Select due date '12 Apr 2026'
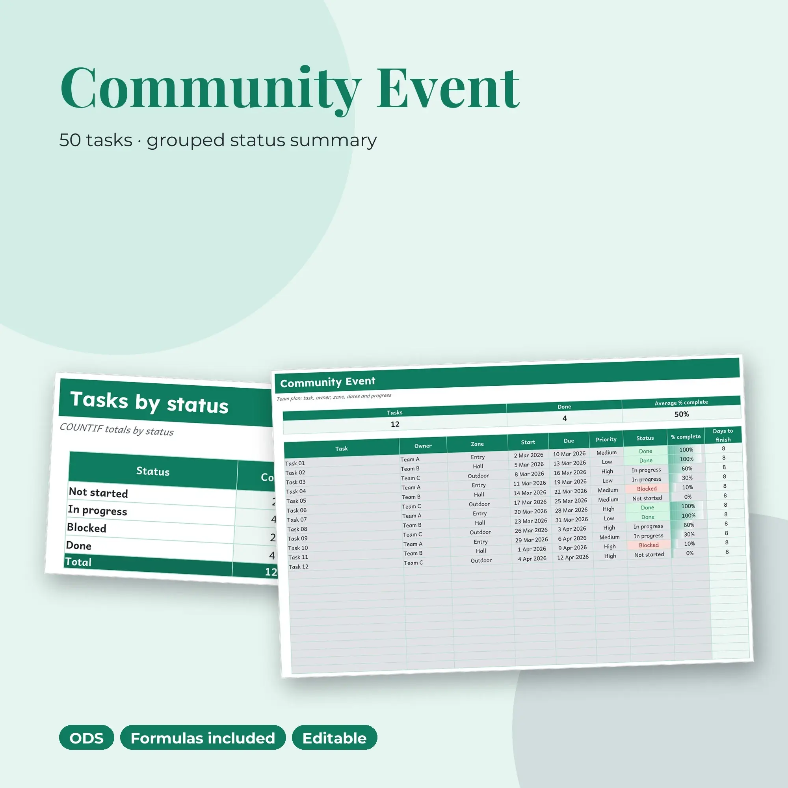This screenshot has height=788, width=788. pyautogui.click(x=573, y=557)
